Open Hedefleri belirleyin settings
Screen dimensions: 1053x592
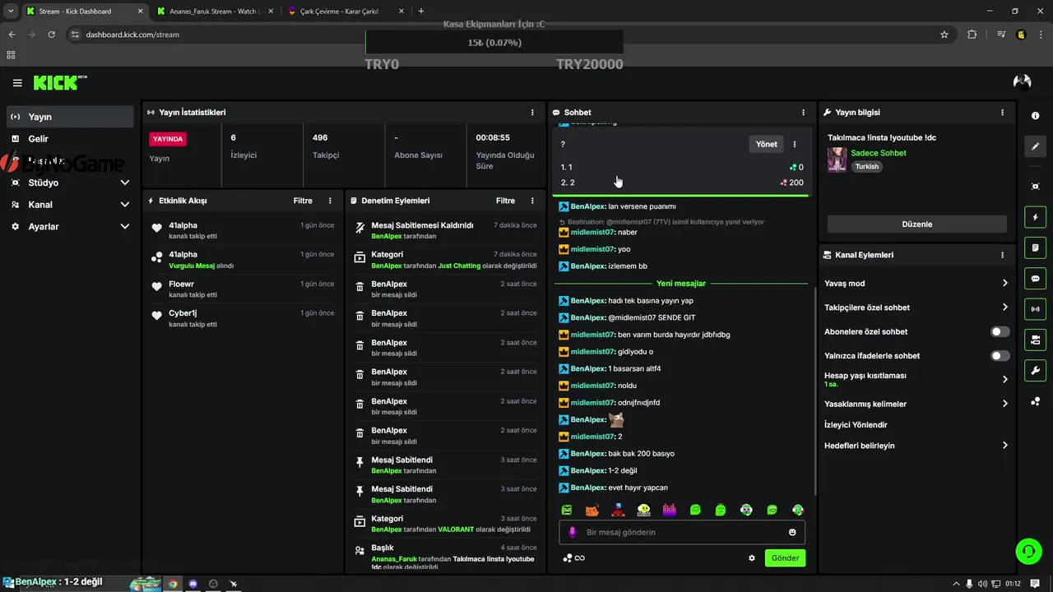(x=1004, y=446)
